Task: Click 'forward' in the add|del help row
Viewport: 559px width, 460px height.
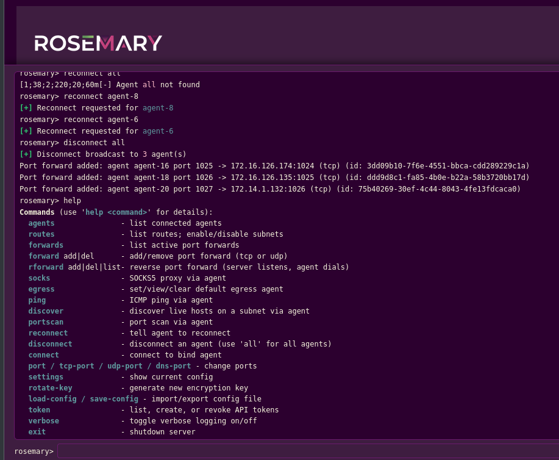Action: (x=43, y=256)
